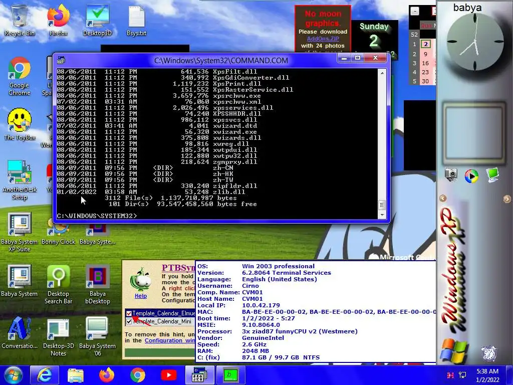Click week number 52 in the calendar
513x385 pixels.
tap(414, 35)
